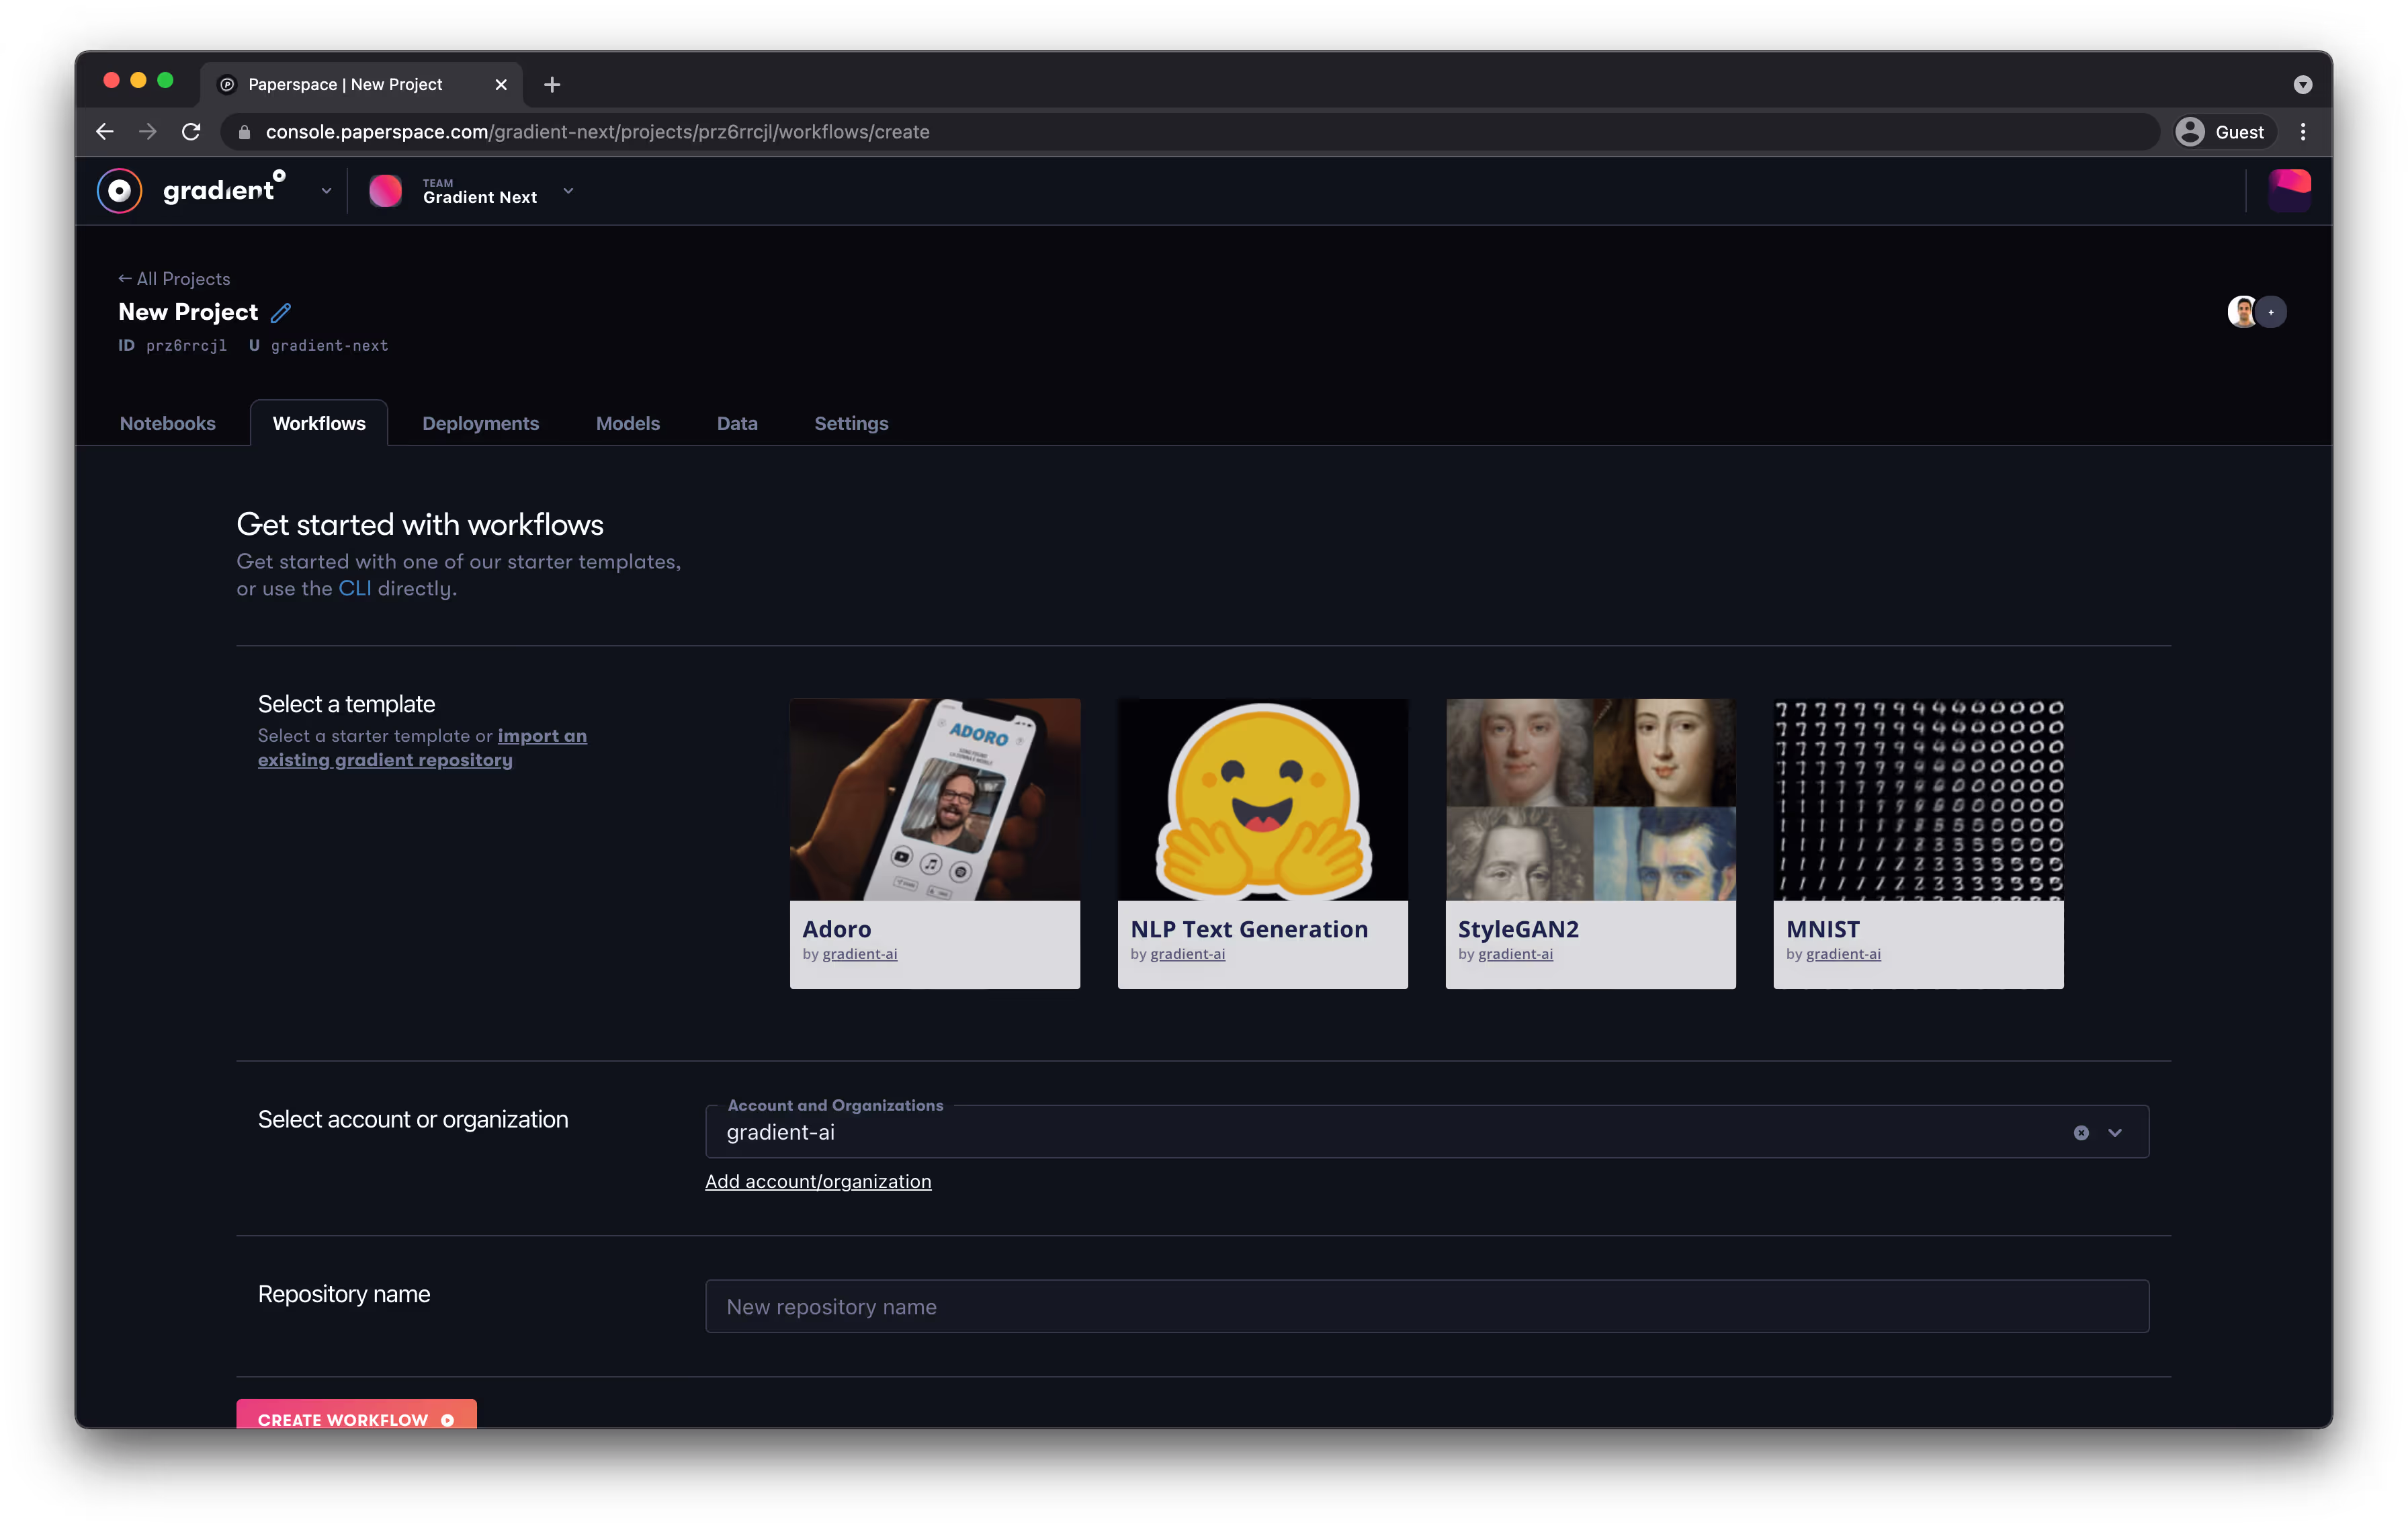
Task: Open the browser three-dot menu
Action: point(2303,132)
